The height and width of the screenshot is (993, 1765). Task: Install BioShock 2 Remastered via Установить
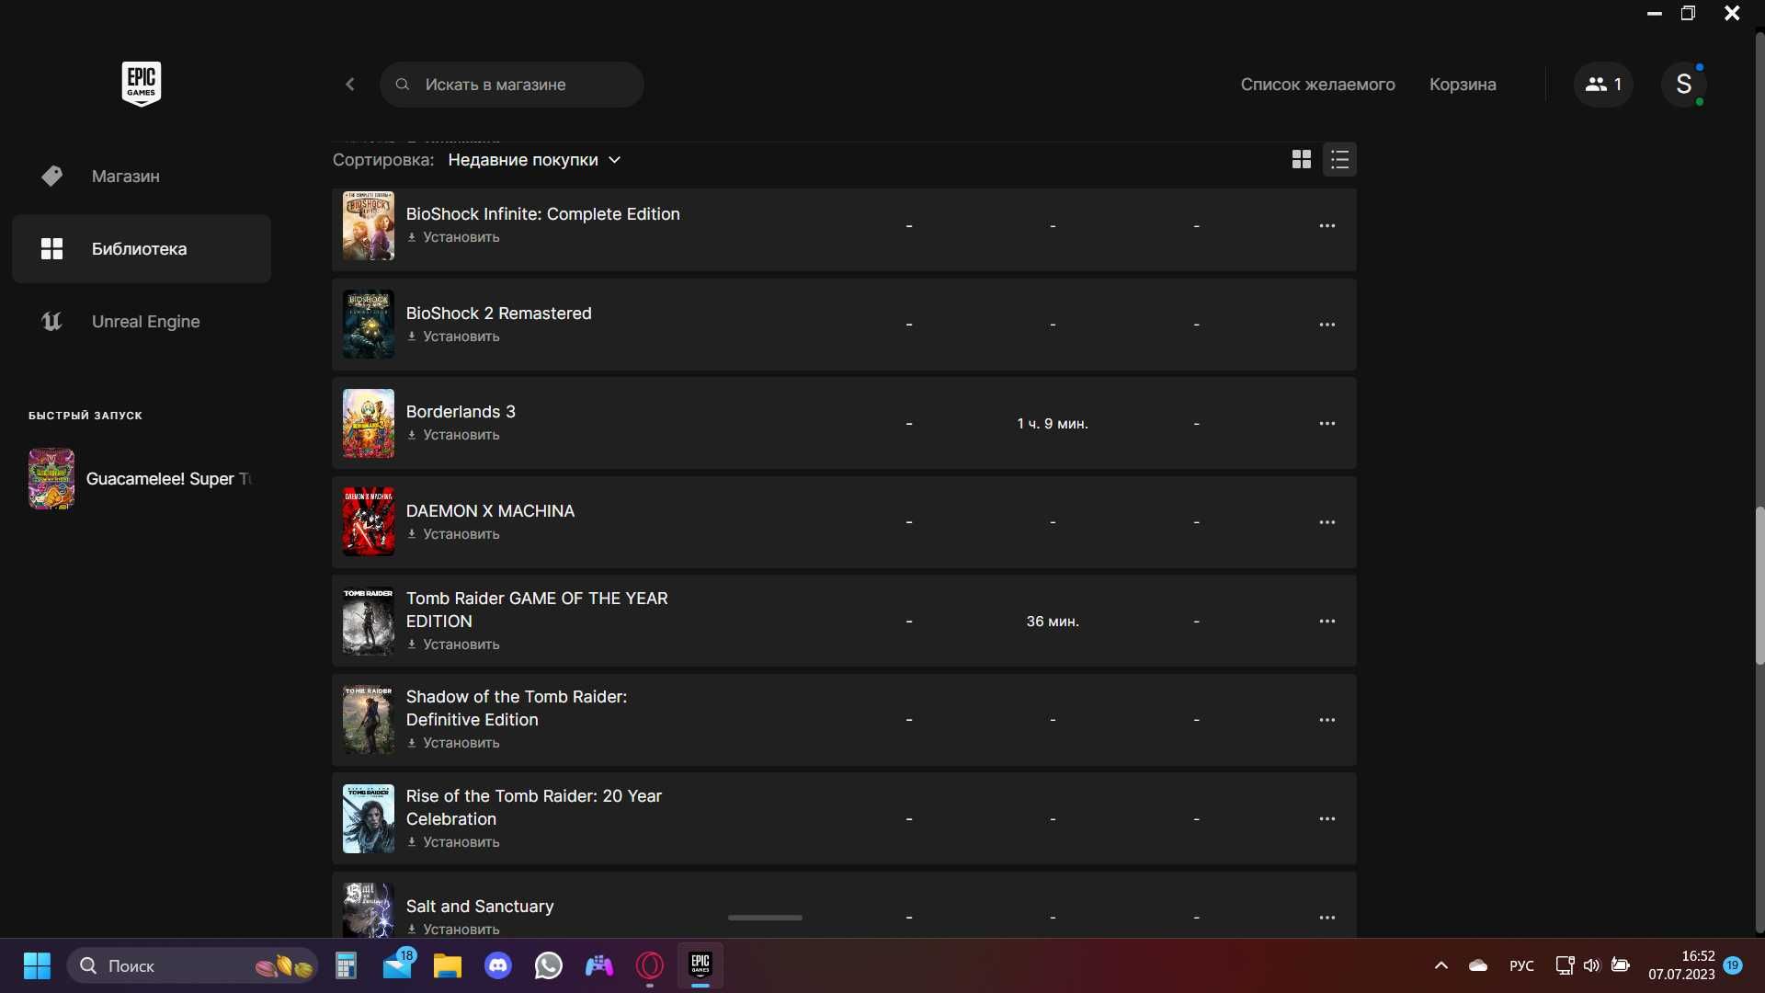[454, 337]
